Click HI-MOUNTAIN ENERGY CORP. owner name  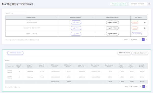coord(32,28)
